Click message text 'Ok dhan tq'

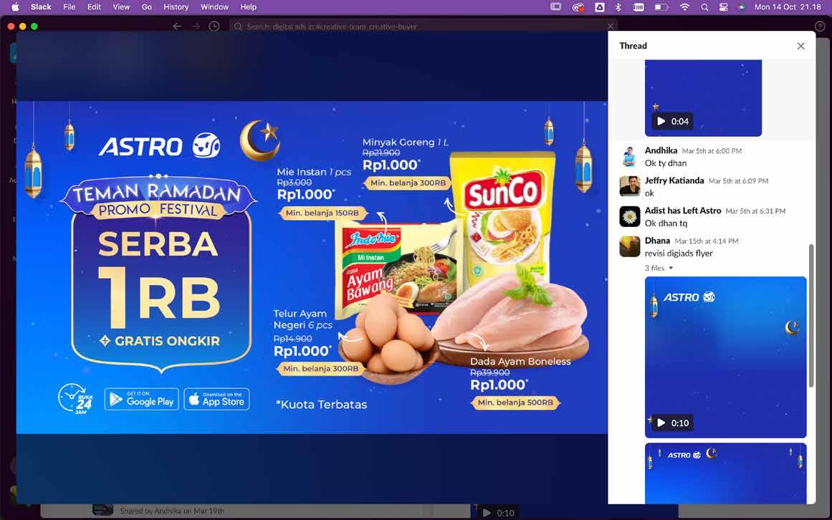[666, 223]
